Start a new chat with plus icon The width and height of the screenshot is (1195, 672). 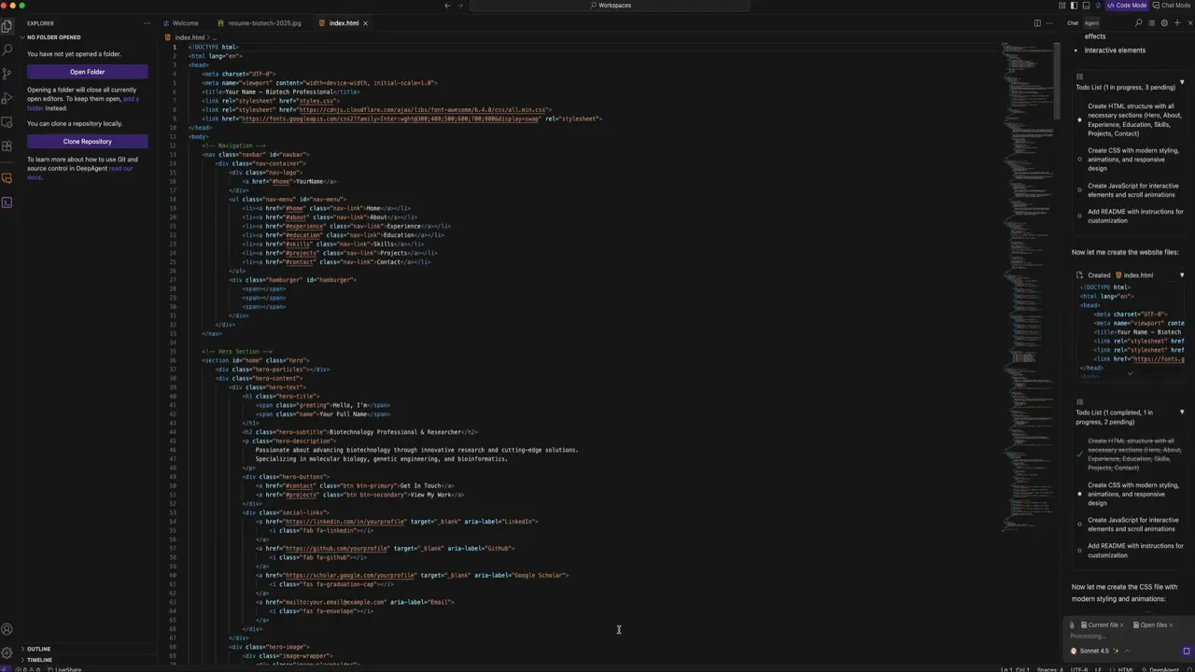click(1176, 23)
